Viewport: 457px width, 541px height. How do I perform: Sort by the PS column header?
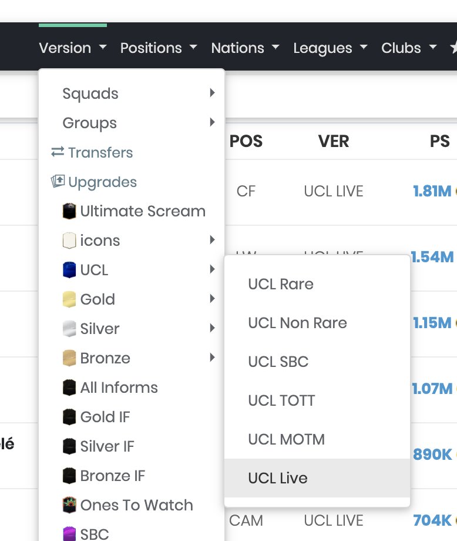click(x=440, y=141)
